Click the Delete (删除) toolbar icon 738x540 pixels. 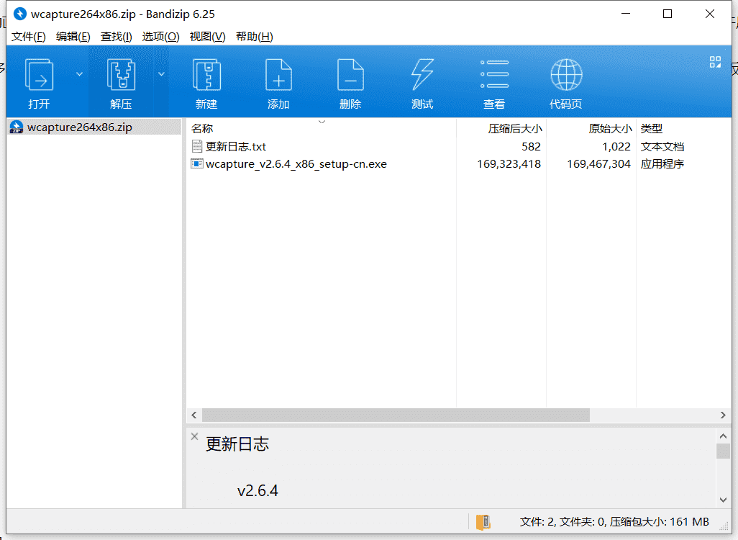click(x=350, y=74)
